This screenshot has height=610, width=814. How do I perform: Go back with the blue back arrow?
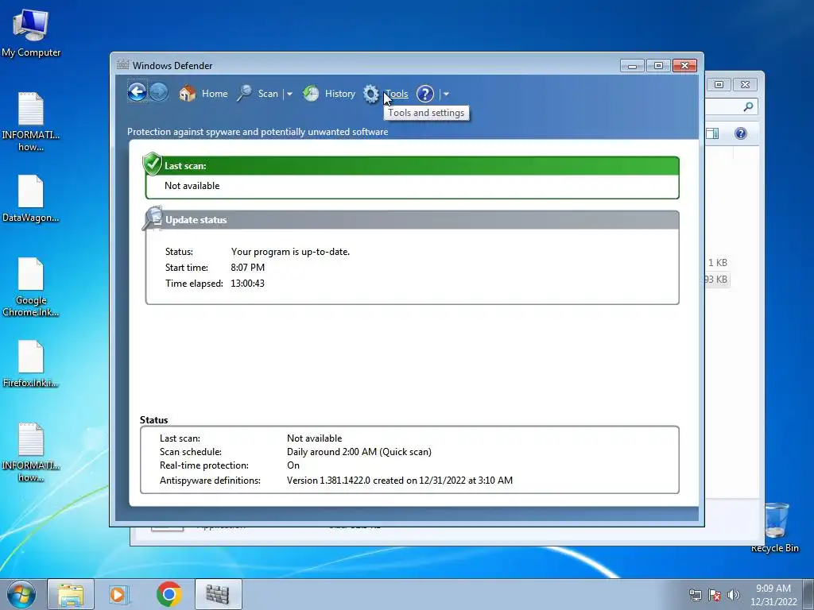137,92
